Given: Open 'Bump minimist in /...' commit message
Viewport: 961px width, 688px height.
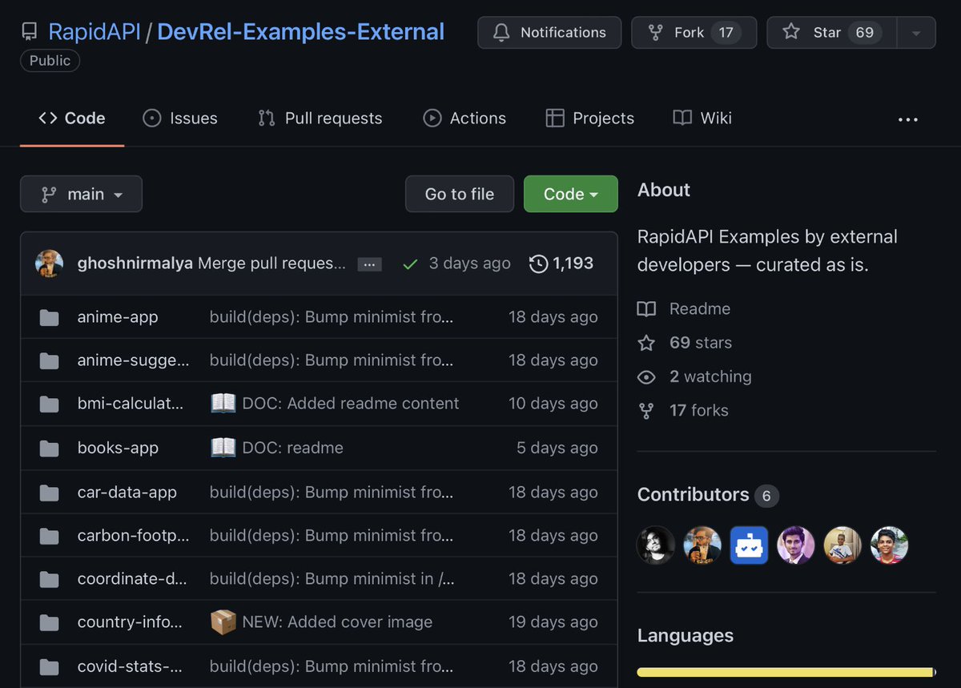Looking at the screenshot, I should coord(332,579).
